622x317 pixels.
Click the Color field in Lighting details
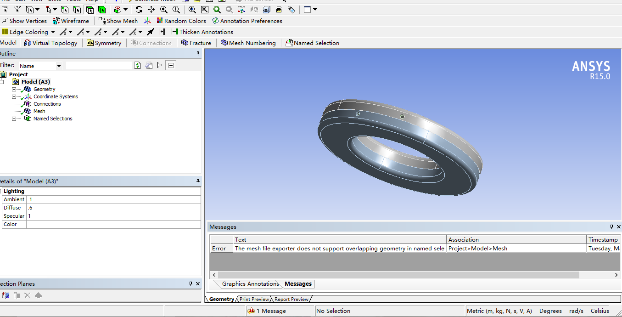tap(113, 224)
